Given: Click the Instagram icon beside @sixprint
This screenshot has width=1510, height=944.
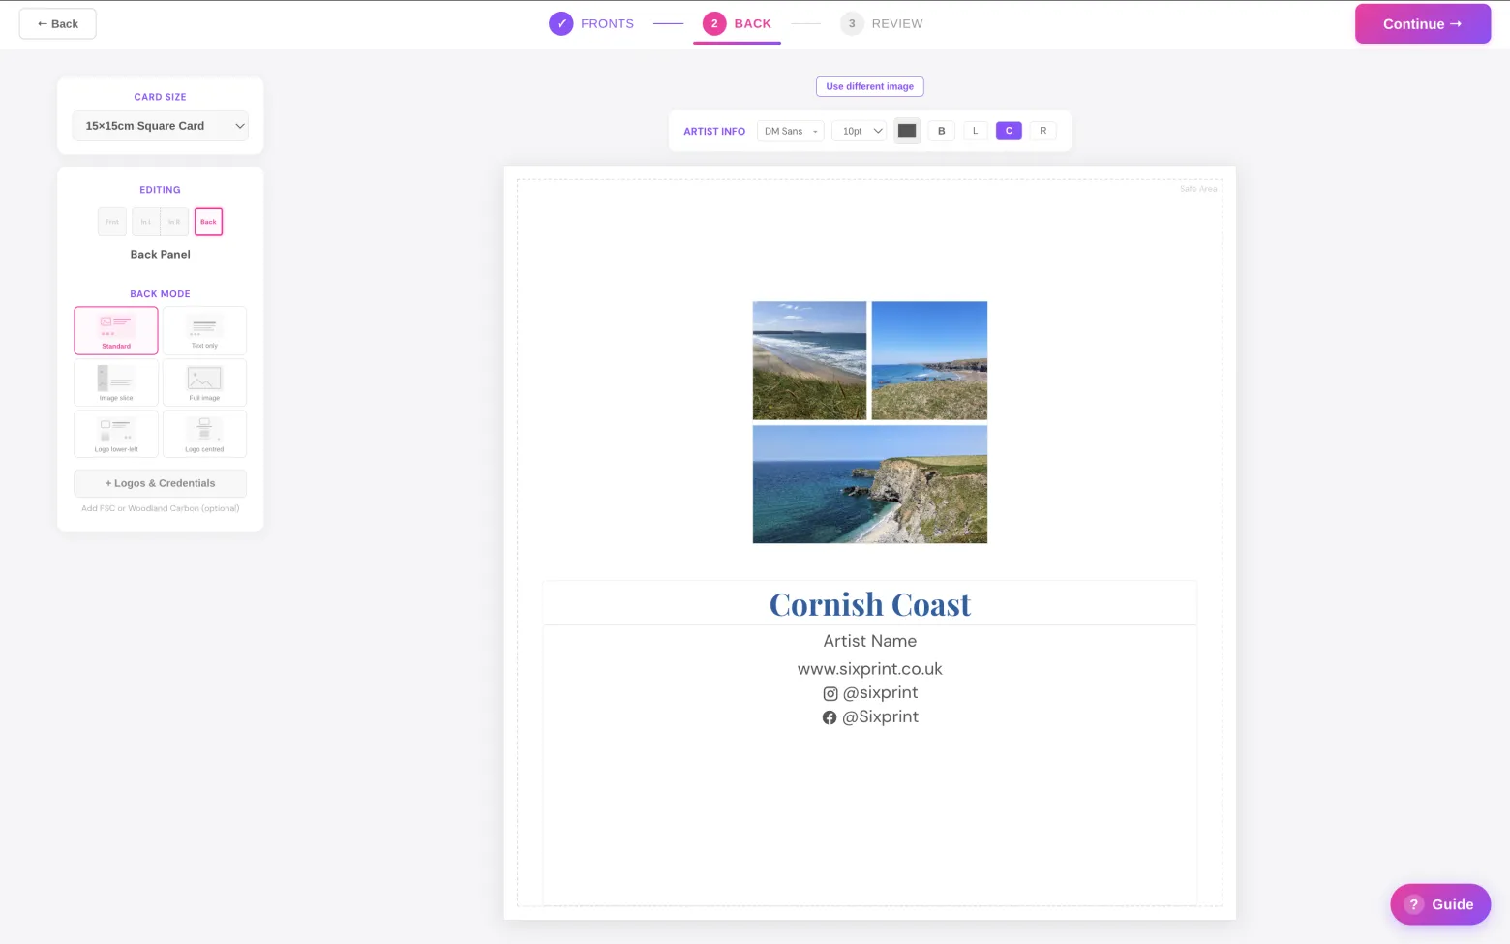Looking at the screenshot, I should pos(830,693).
